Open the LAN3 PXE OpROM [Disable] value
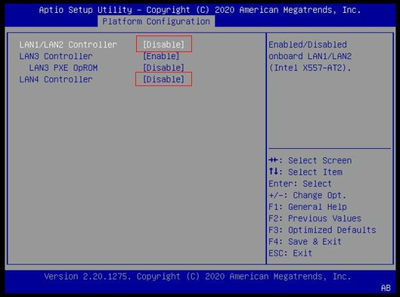This screenshot has width=400, height=297. pos(163,68)
